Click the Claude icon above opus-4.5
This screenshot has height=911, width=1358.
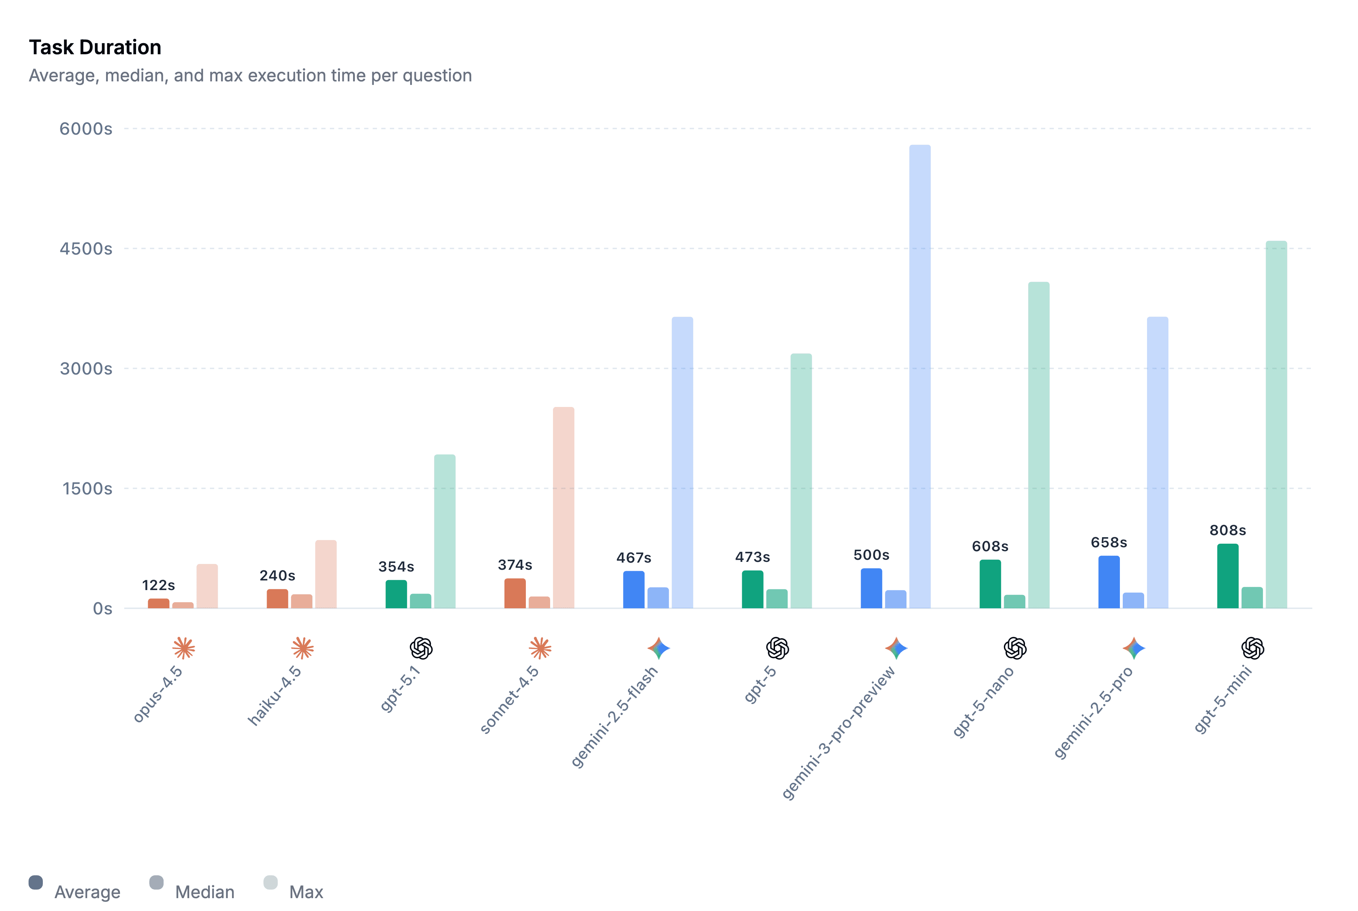[x=183, y=648]
